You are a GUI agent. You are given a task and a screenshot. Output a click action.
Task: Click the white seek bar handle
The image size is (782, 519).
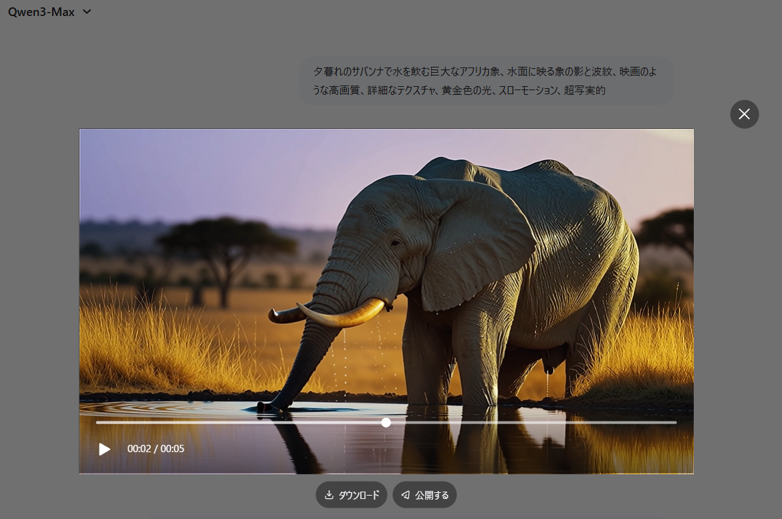click(x=386, y=422)
